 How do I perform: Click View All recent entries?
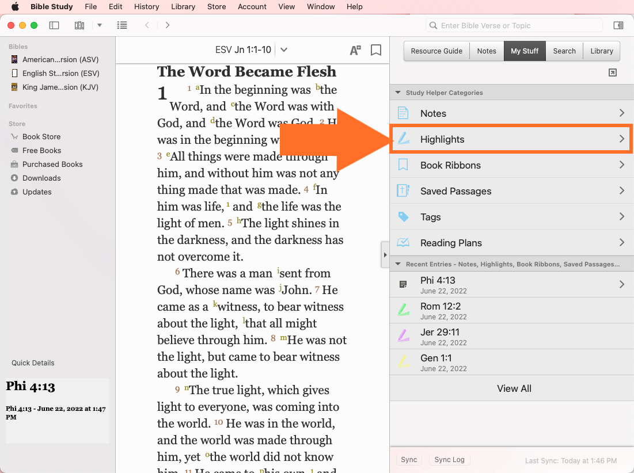[514, 388]
